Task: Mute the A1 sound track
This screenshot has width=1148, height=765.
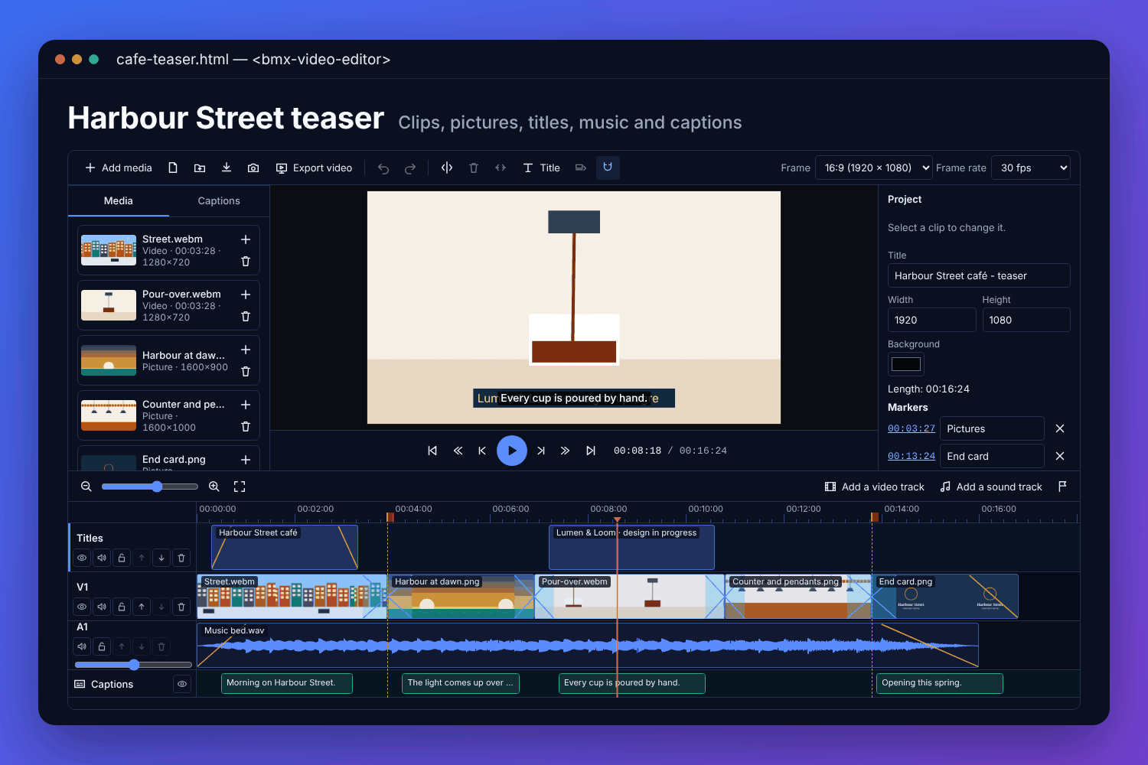Action: tap(82, 646)
